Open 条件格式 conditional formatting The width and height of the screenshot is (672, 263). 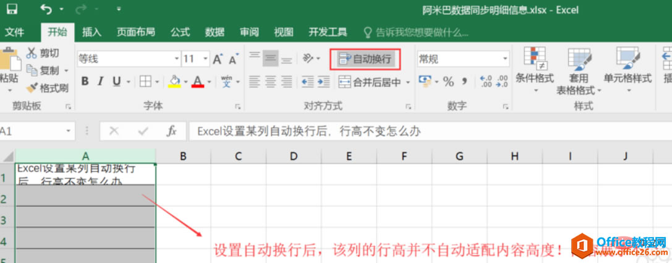pos(534,70)
